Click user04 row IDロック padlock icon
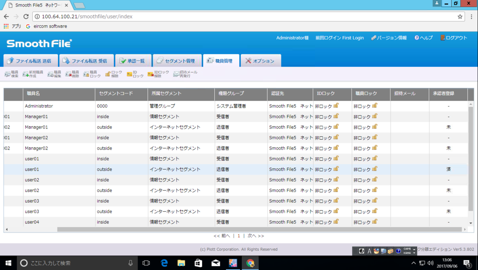The height and width of the screenshot is (270, 478). [x=336, y=221]
